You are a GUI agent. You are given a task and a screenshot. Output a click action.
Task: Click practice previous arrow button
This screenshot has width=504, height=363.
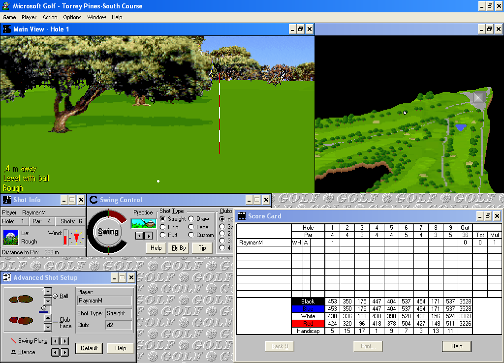click(139, 236)
